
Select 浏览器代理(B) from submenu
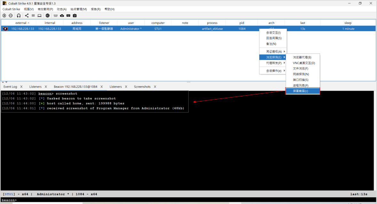303,58
